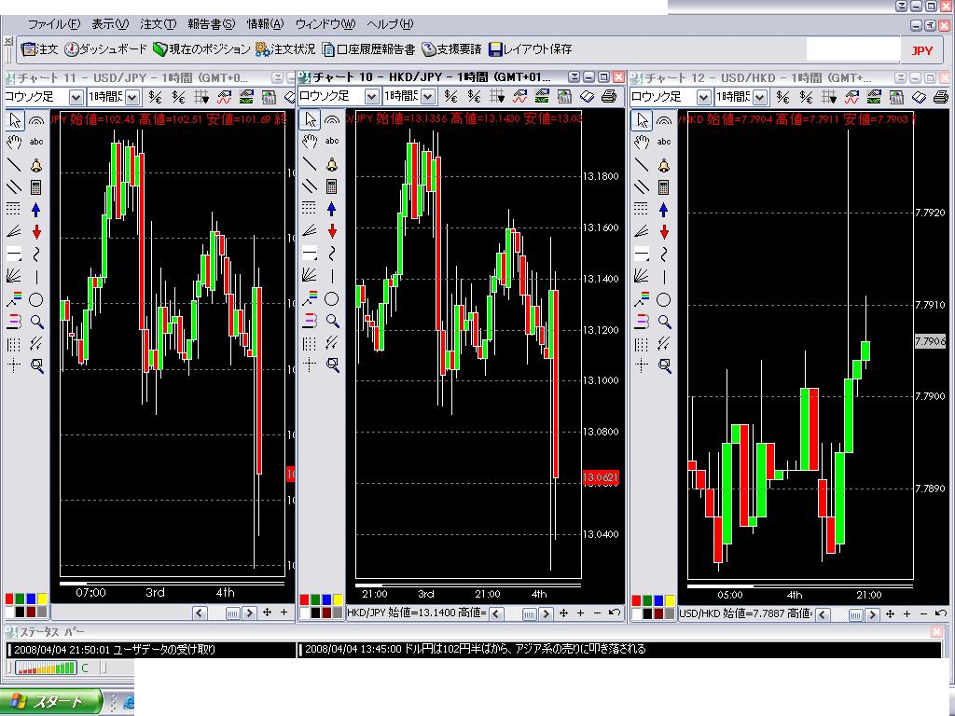Select parallel channel lines tool in HKD/JPY chart
The height and width of the screenshot is (716, 955).
tap(310, 186)
